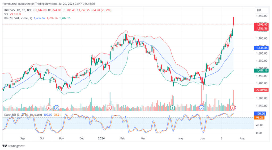Click the +34.90 (+1.99%) change text

tap(101, 10)
